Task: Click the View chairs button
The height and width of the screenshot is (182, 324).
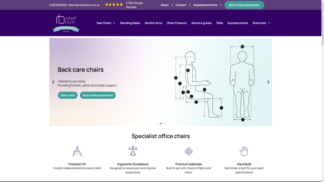Action: point(68,95)
